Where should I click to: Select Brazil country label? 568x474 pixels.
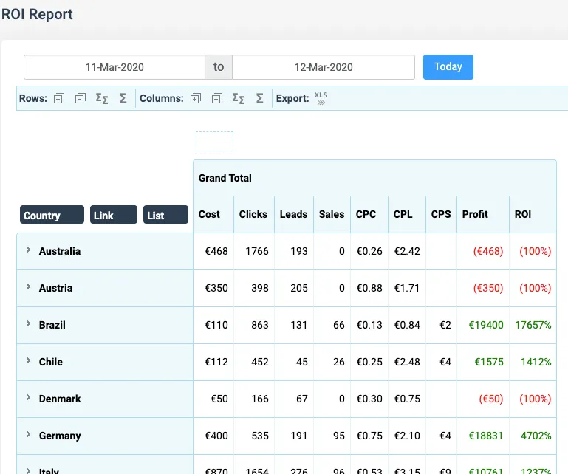[52, 325]
